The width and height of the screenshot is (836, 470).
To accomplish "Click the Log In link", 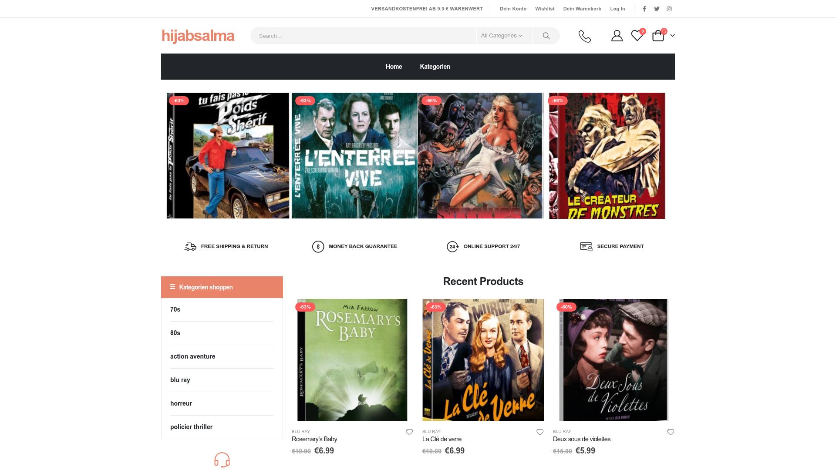I will click(617, 9).
